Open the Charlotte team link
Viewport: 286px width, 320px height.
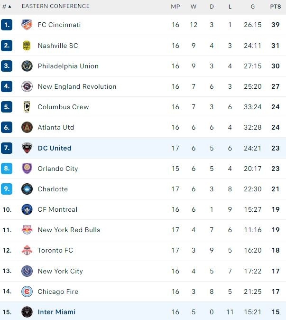pos(53,189)
